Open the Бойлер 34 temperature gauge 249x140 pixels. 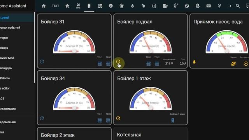click(x=74, y=98)
